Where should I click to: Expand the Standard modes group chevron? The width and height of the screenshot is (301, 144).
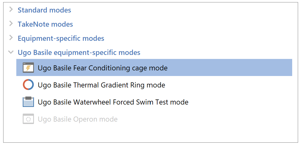[11, 10]
